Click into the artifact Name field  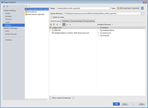(83, 8)
